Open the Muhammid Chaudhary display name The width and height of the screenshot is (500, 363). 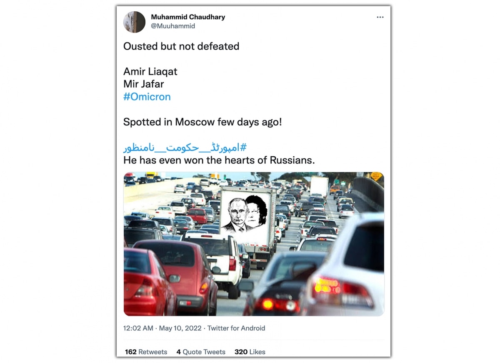tap(188, 17)
